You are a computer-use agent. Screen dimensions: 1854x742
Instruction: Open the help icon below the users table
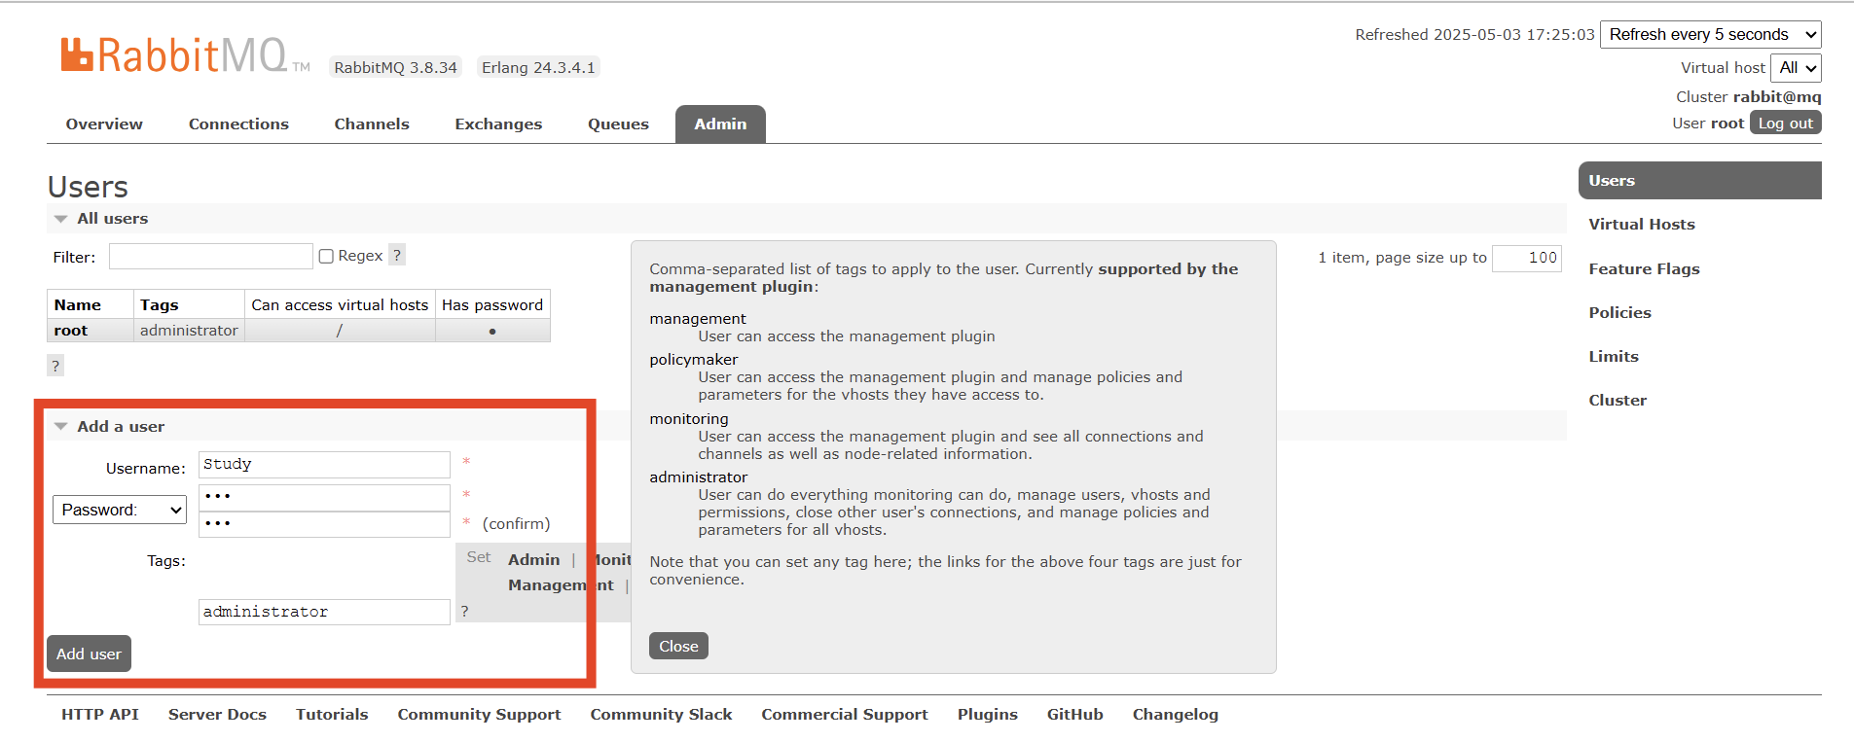pyautogui.click(x=55, y=366)
